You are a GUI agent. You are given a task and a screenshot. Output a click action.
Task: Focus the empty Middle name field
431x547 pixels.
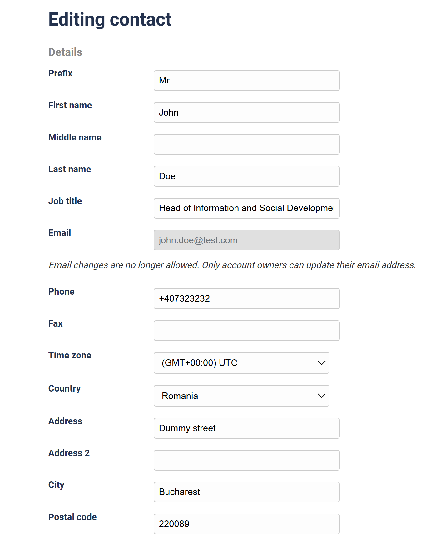[246, 144]
